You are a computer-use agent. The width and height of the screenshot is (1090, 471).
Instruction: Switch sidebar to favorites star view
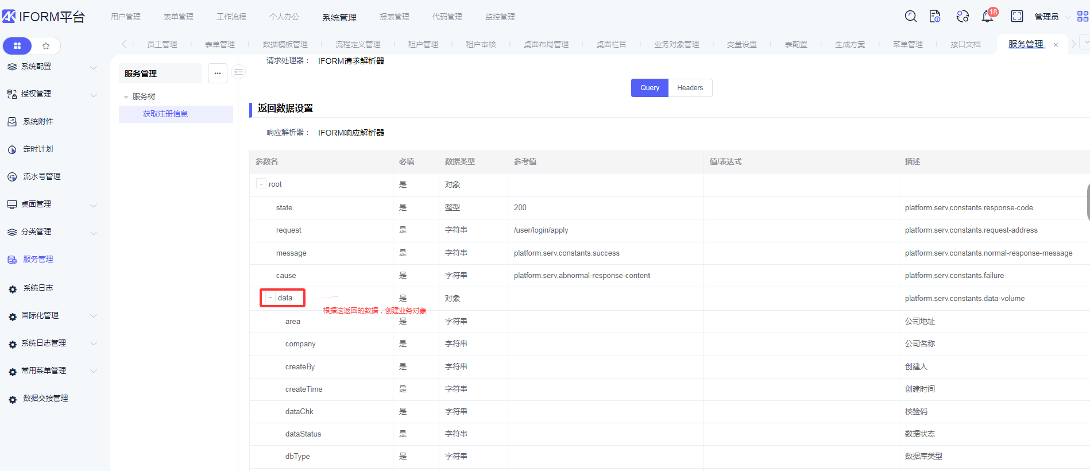click(46, 46)
